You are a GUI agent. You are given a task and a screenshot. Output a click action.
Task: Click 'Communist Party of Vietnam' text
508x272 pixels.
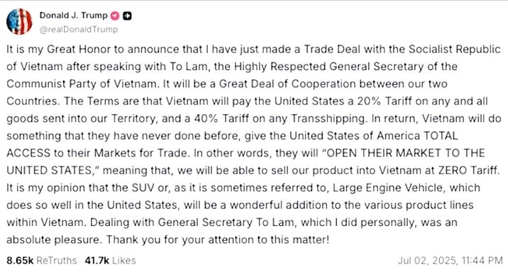point(82,84)
